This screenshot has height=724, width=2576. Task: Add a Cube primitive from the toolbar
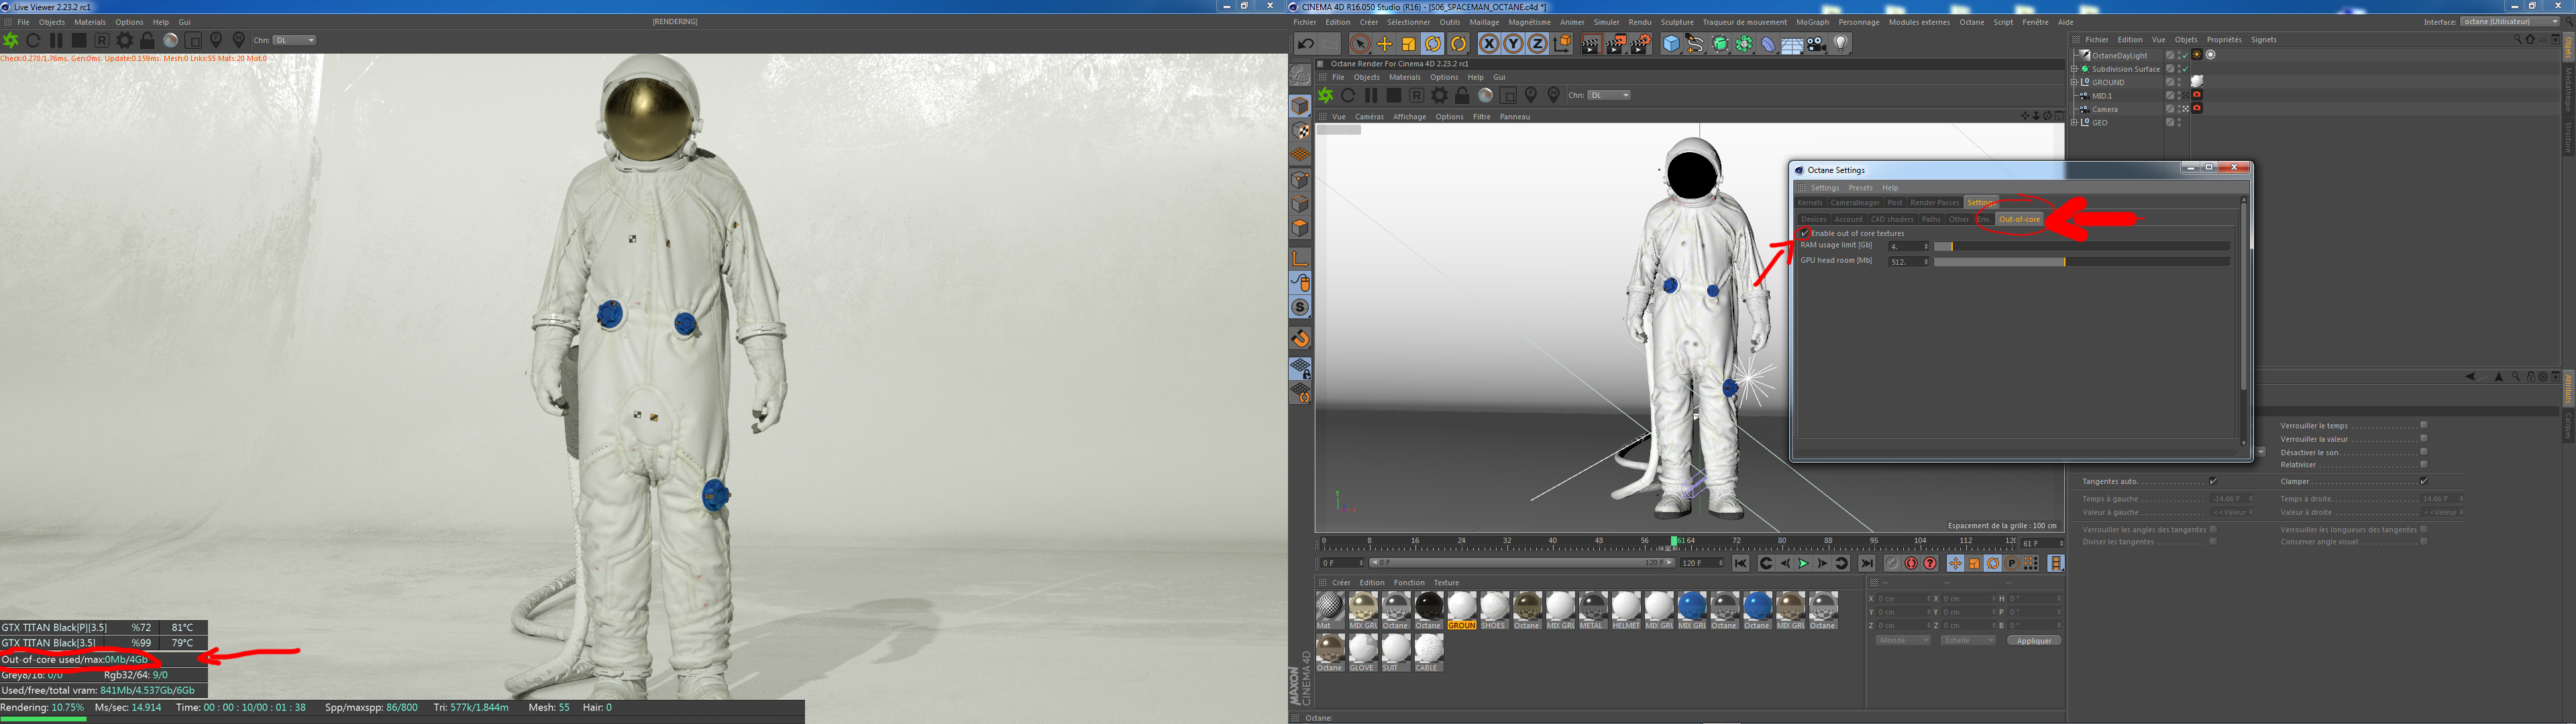coord(1671,44)
